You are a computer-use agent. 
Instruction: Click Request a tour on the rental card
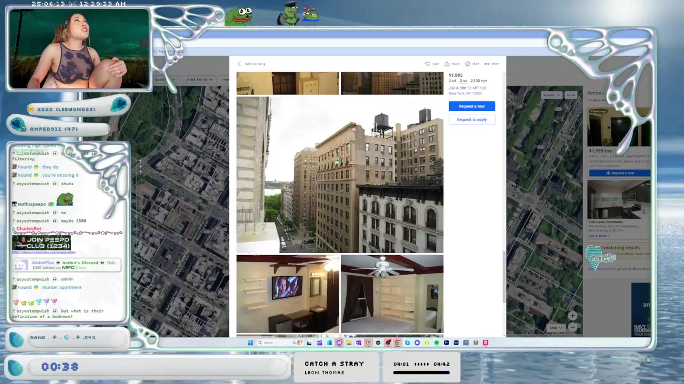pos(620,173)
